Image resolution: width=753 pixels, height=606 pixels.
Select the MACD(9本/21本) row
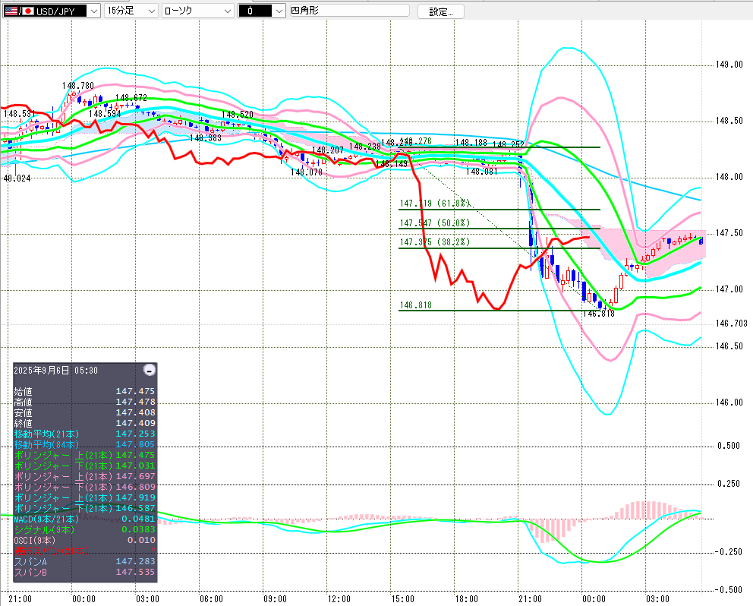tap(84, 519)
